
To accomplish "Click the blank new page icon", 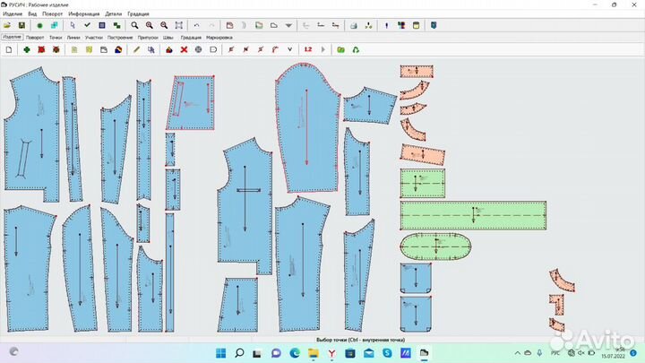I will tap(9, 50).
